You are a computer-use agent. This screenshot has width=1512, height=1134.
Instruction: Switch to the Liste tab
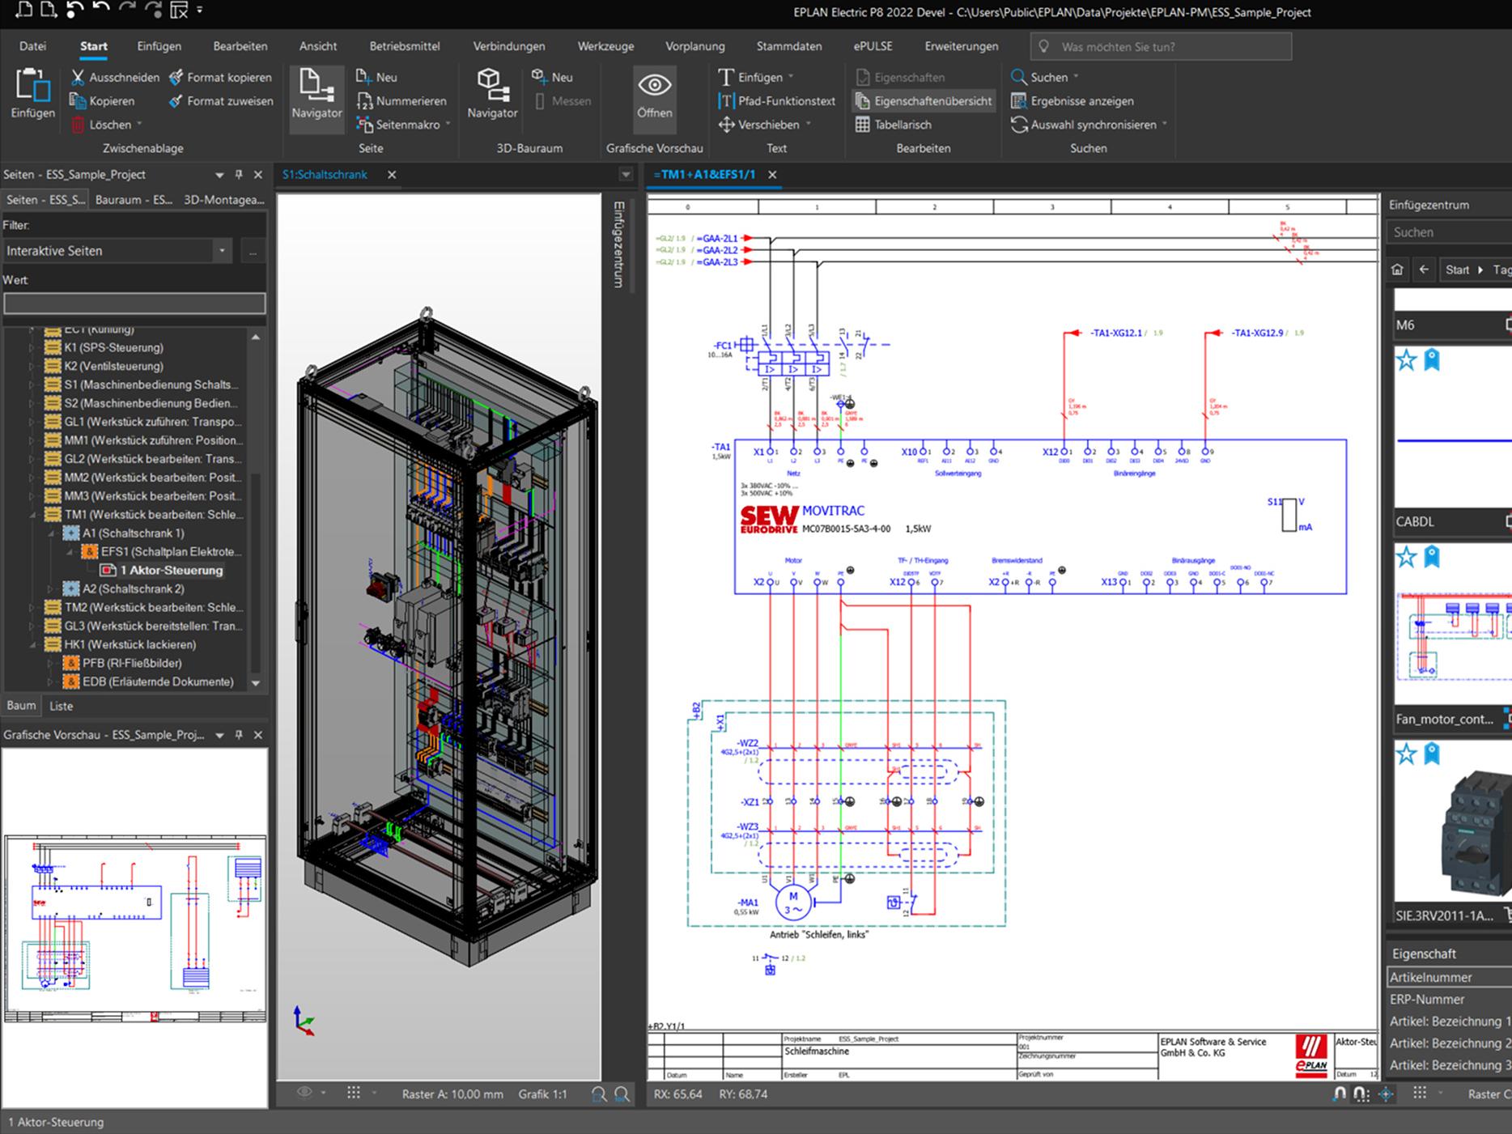(x=61, y=706)
